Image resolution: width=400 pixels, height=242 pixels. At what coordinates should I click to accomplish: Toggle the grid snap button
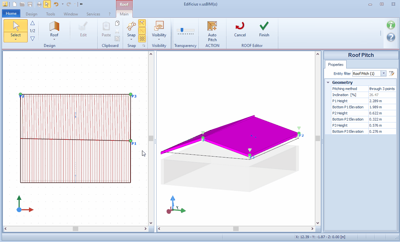pyautogui.click(x=142, y=39)
